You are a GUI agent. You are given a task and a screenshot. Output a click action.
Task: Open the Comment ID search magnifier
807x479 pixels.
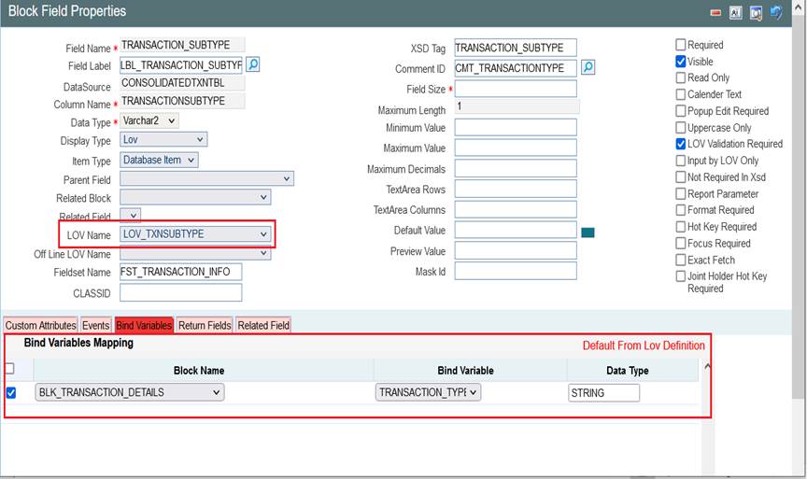pyautogui.click(x=588, y=67)
